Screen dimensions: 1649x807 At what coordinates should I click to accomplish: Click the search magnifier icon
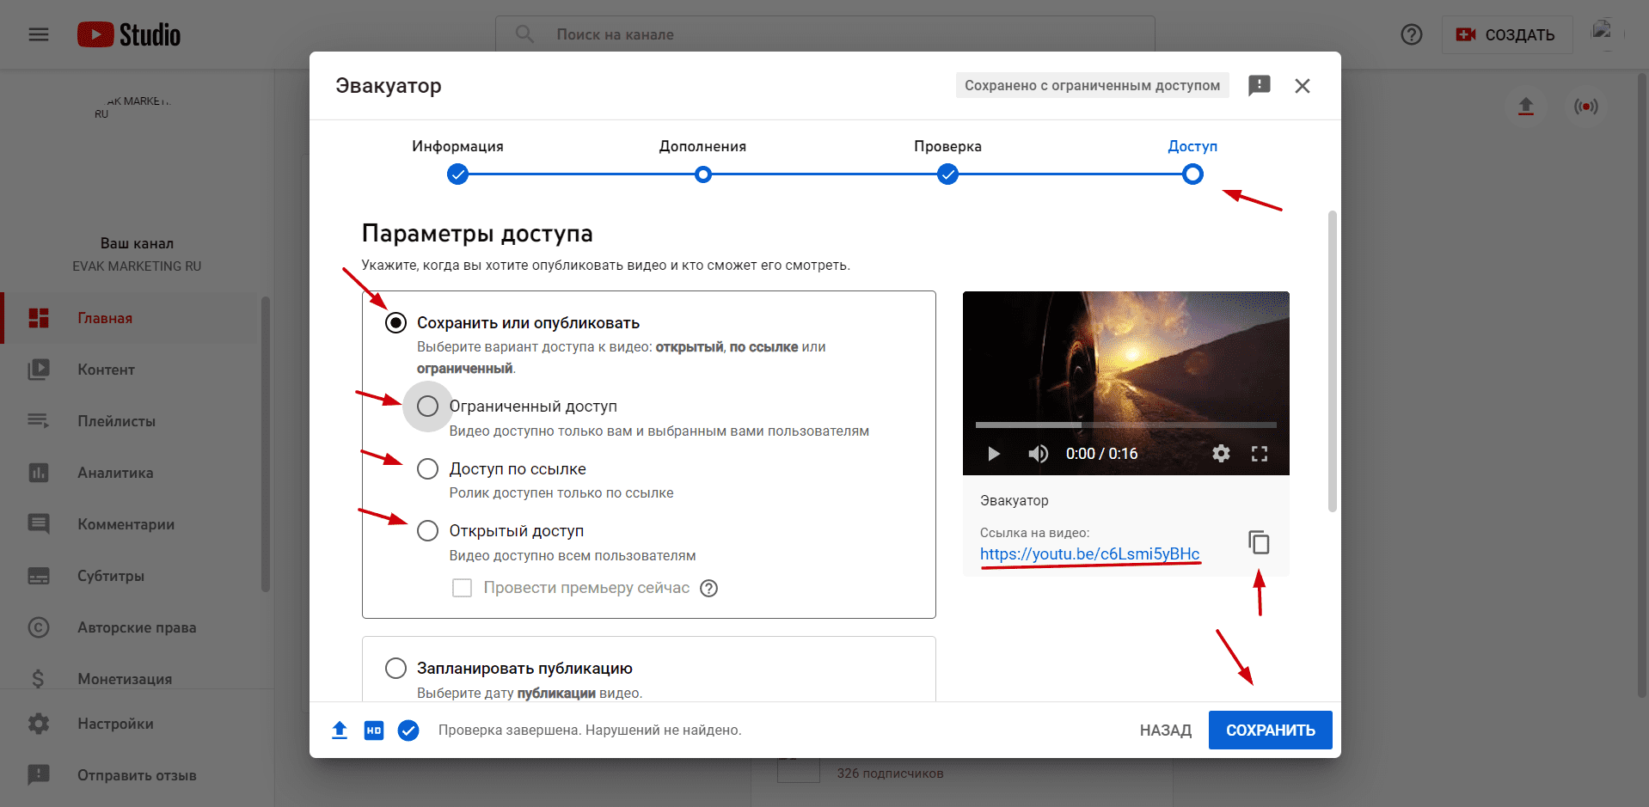tap(524, 34)
